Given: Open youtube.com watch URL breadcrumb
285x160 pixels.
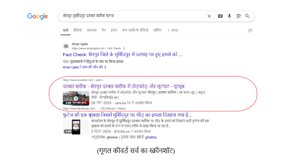Looking at the screenshot, I should [83, 80].
